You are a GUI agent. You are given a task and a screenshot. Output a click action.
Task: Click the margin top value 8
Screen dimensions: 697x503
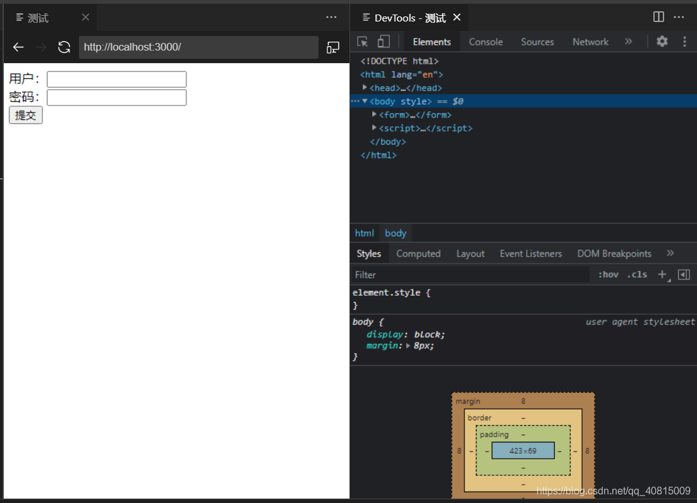point(523,401)
